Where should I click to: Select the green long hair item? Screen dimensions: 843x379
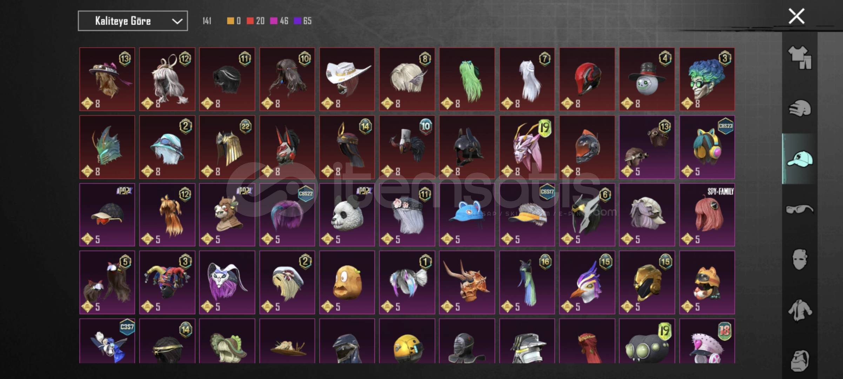click(467, 79)
